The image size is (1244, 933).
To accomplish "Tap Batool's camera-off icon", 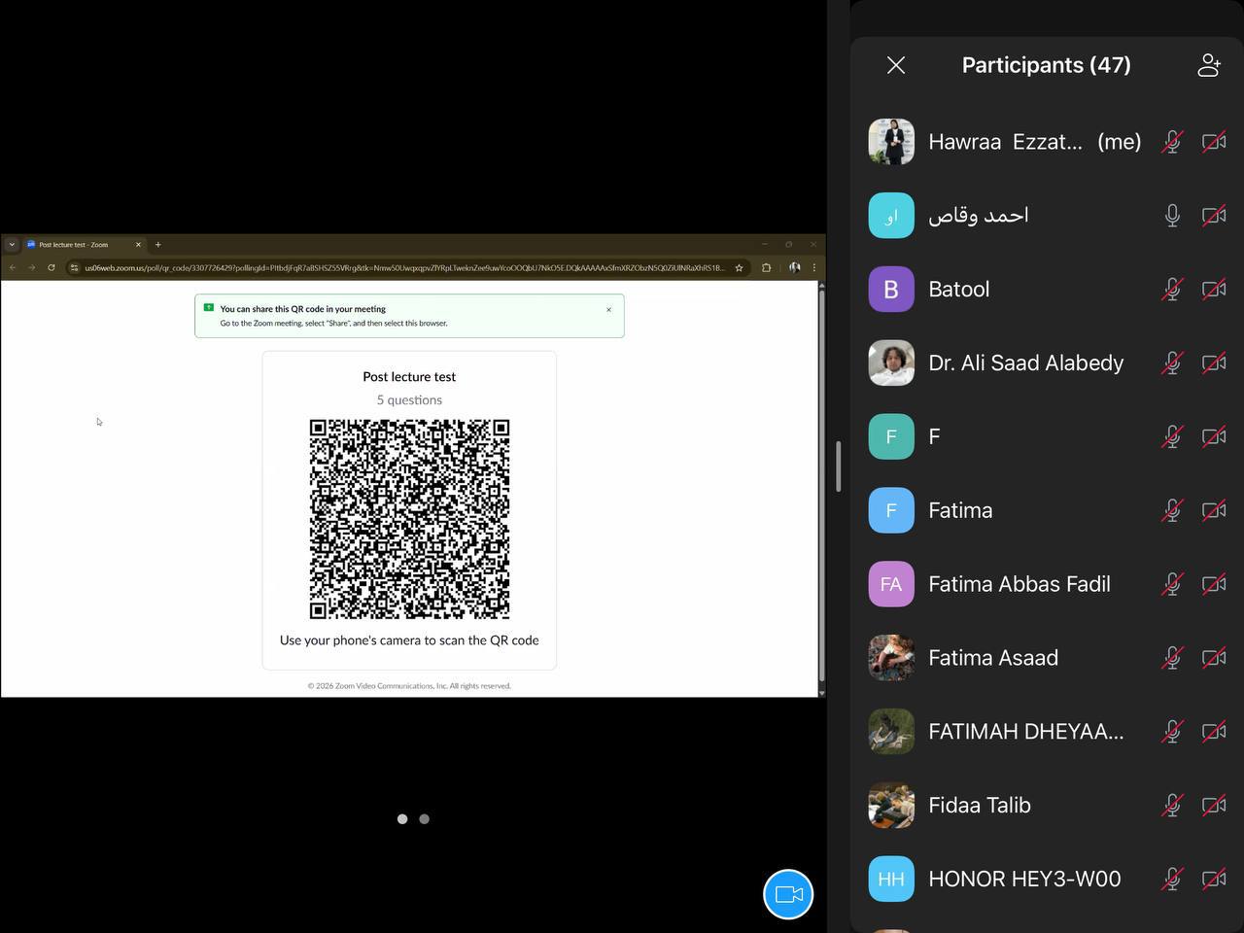I will (x=1214, y=290).
